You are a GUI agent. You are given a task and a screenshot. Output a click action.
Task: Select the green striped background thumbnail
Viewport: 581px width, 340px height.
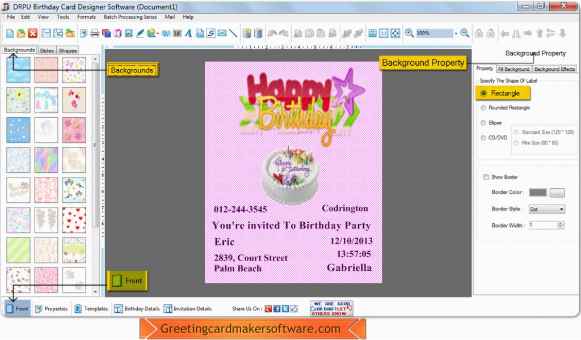tap(18, 250)
